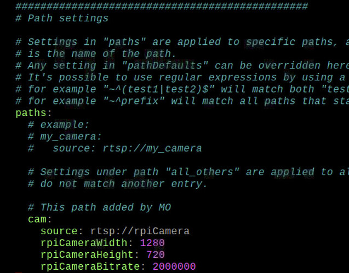Click the "# my_camera:" comment line
Viewport: 349px width, 273px height.
(x=65, y=137)
